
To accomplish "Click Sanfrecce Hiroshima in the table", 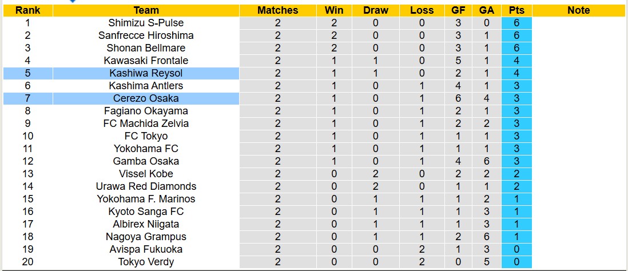I will pos(146,35).
